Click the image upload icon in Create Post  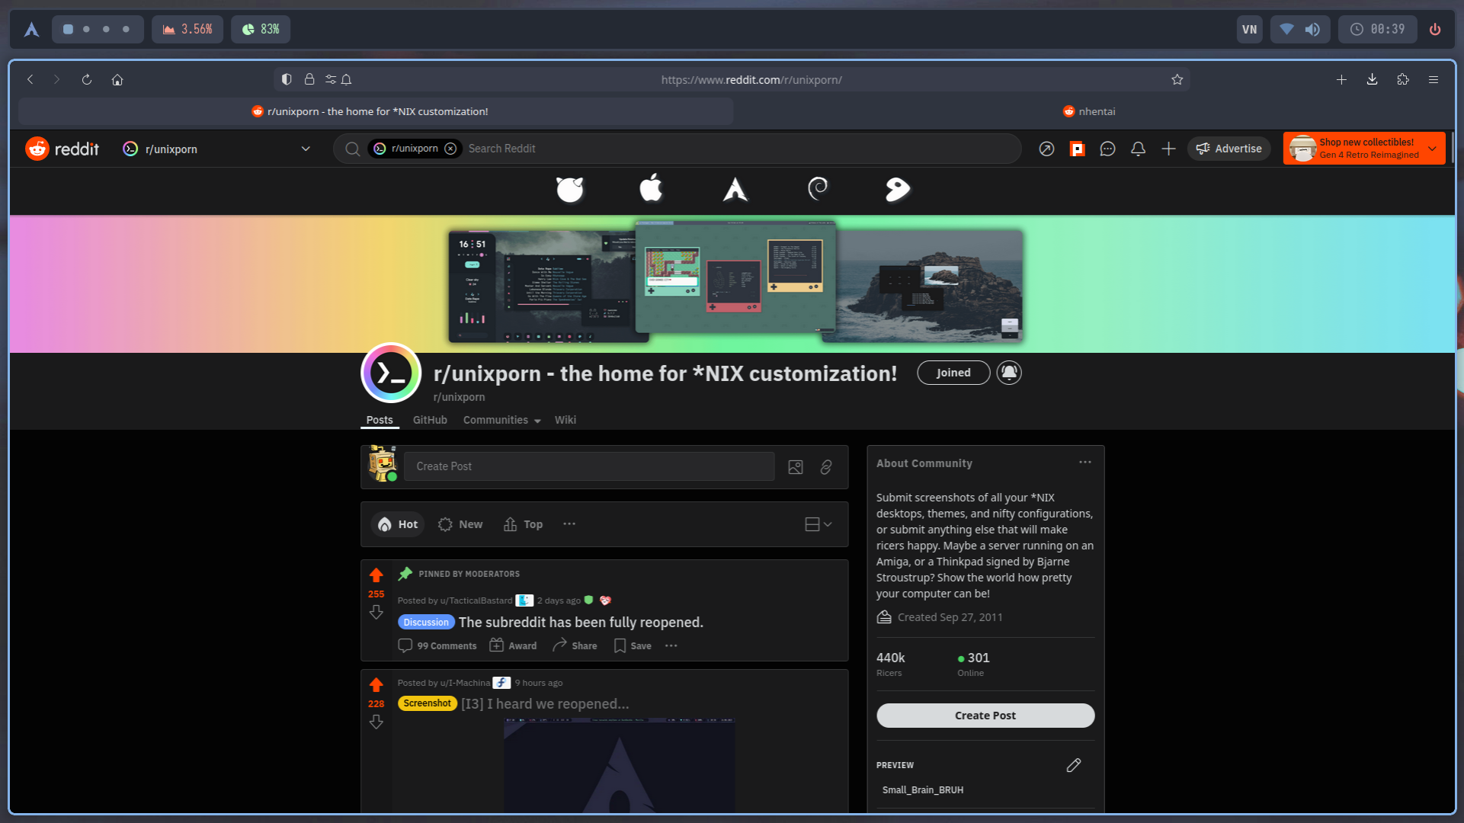(x=796, y=467)
